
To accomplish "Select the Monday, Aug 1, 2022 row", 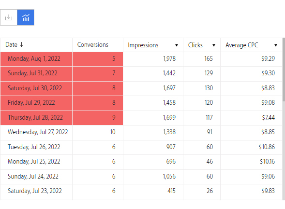I will 141,59.
